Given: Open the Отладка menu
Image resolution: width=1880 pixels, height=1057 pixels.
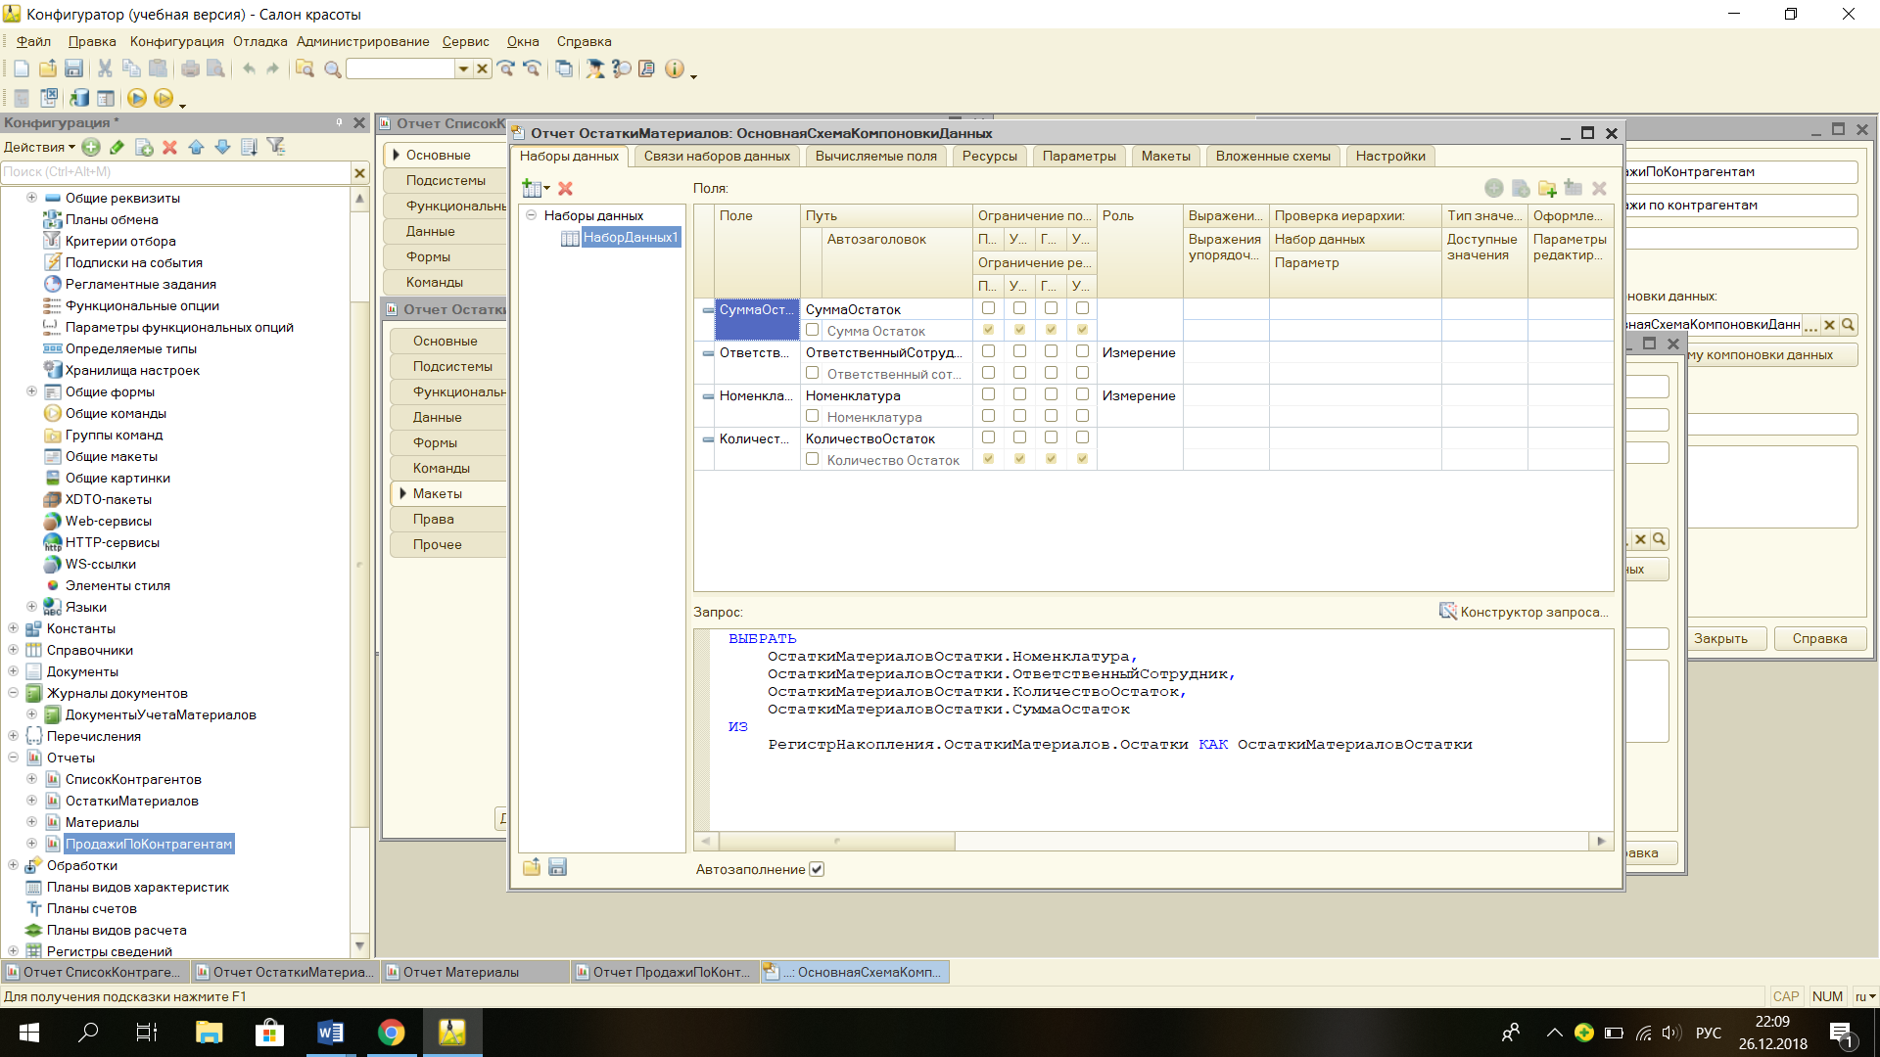Looking at the screenshot, I should (x=260, y=41).
